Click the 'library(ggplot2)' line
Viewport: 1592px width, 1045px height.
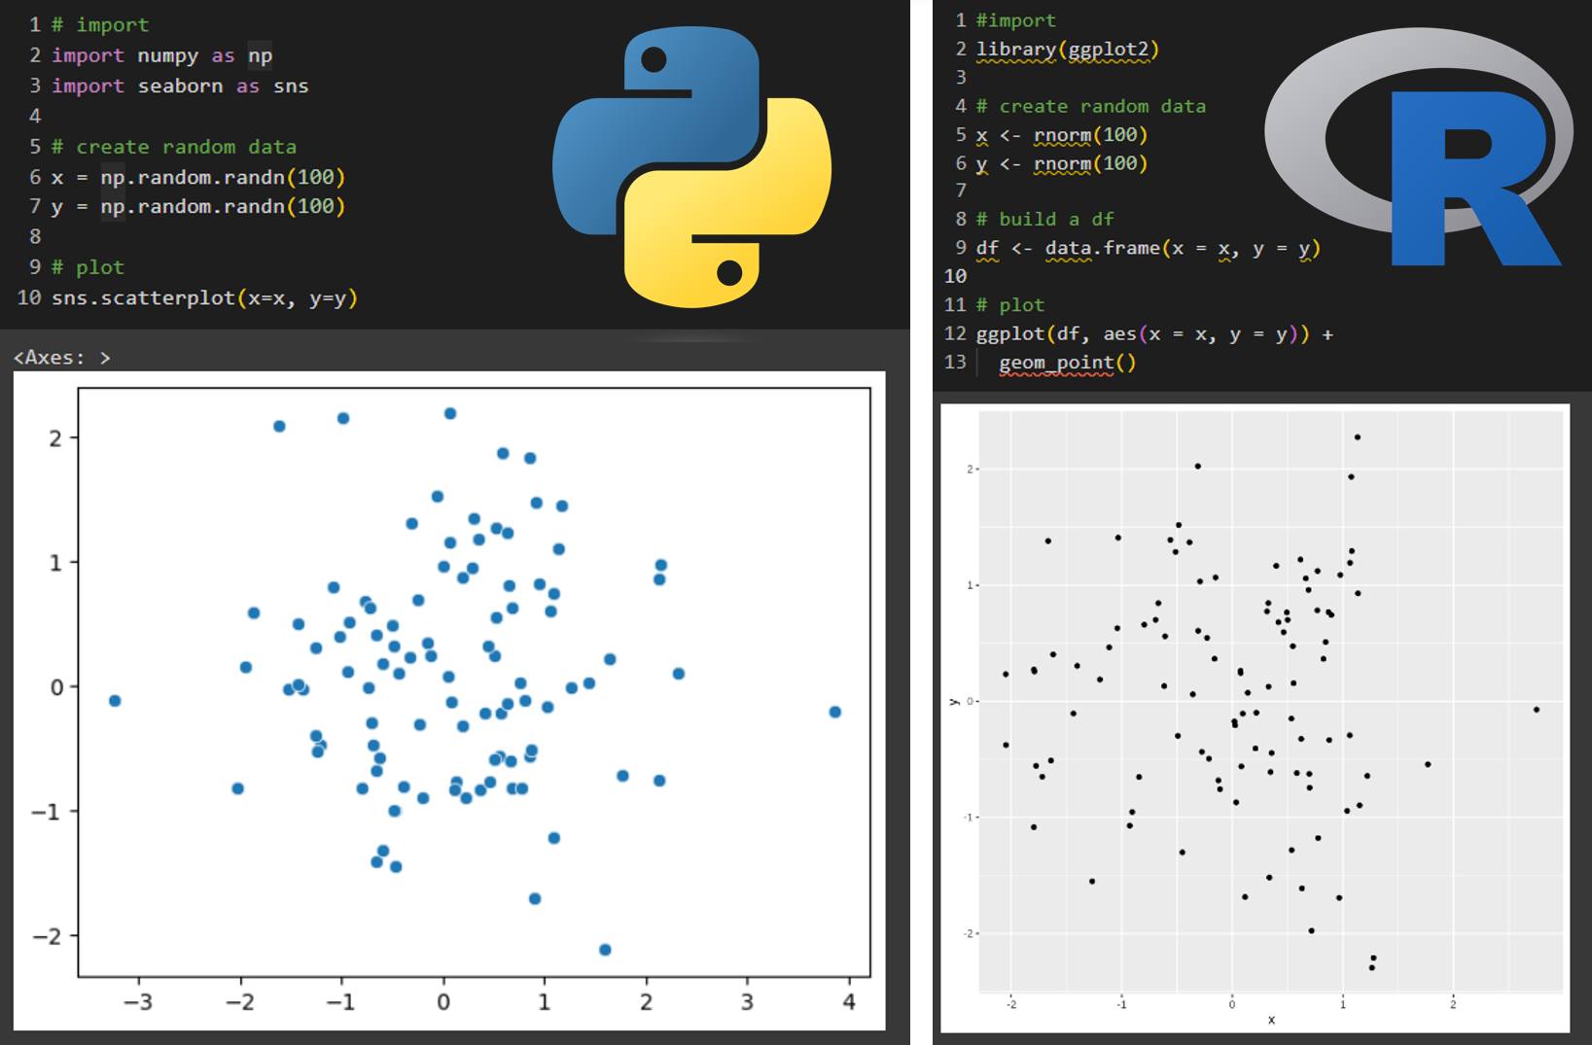[1068, 49]
